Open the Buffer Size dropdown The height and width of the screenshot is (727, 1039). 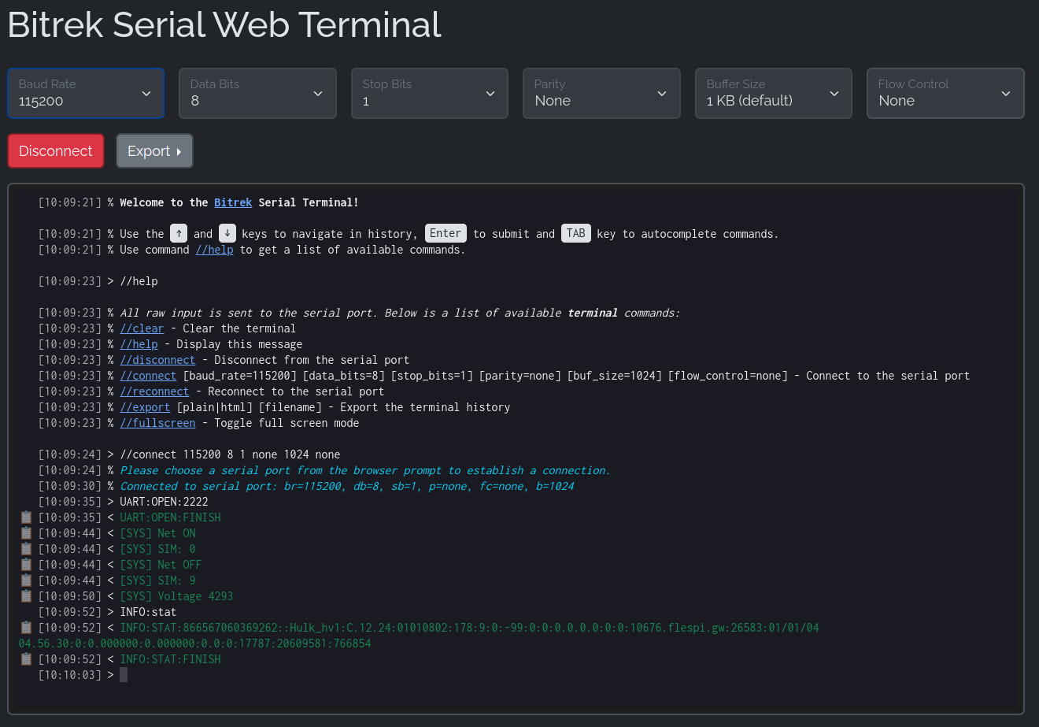coord(774,93)
